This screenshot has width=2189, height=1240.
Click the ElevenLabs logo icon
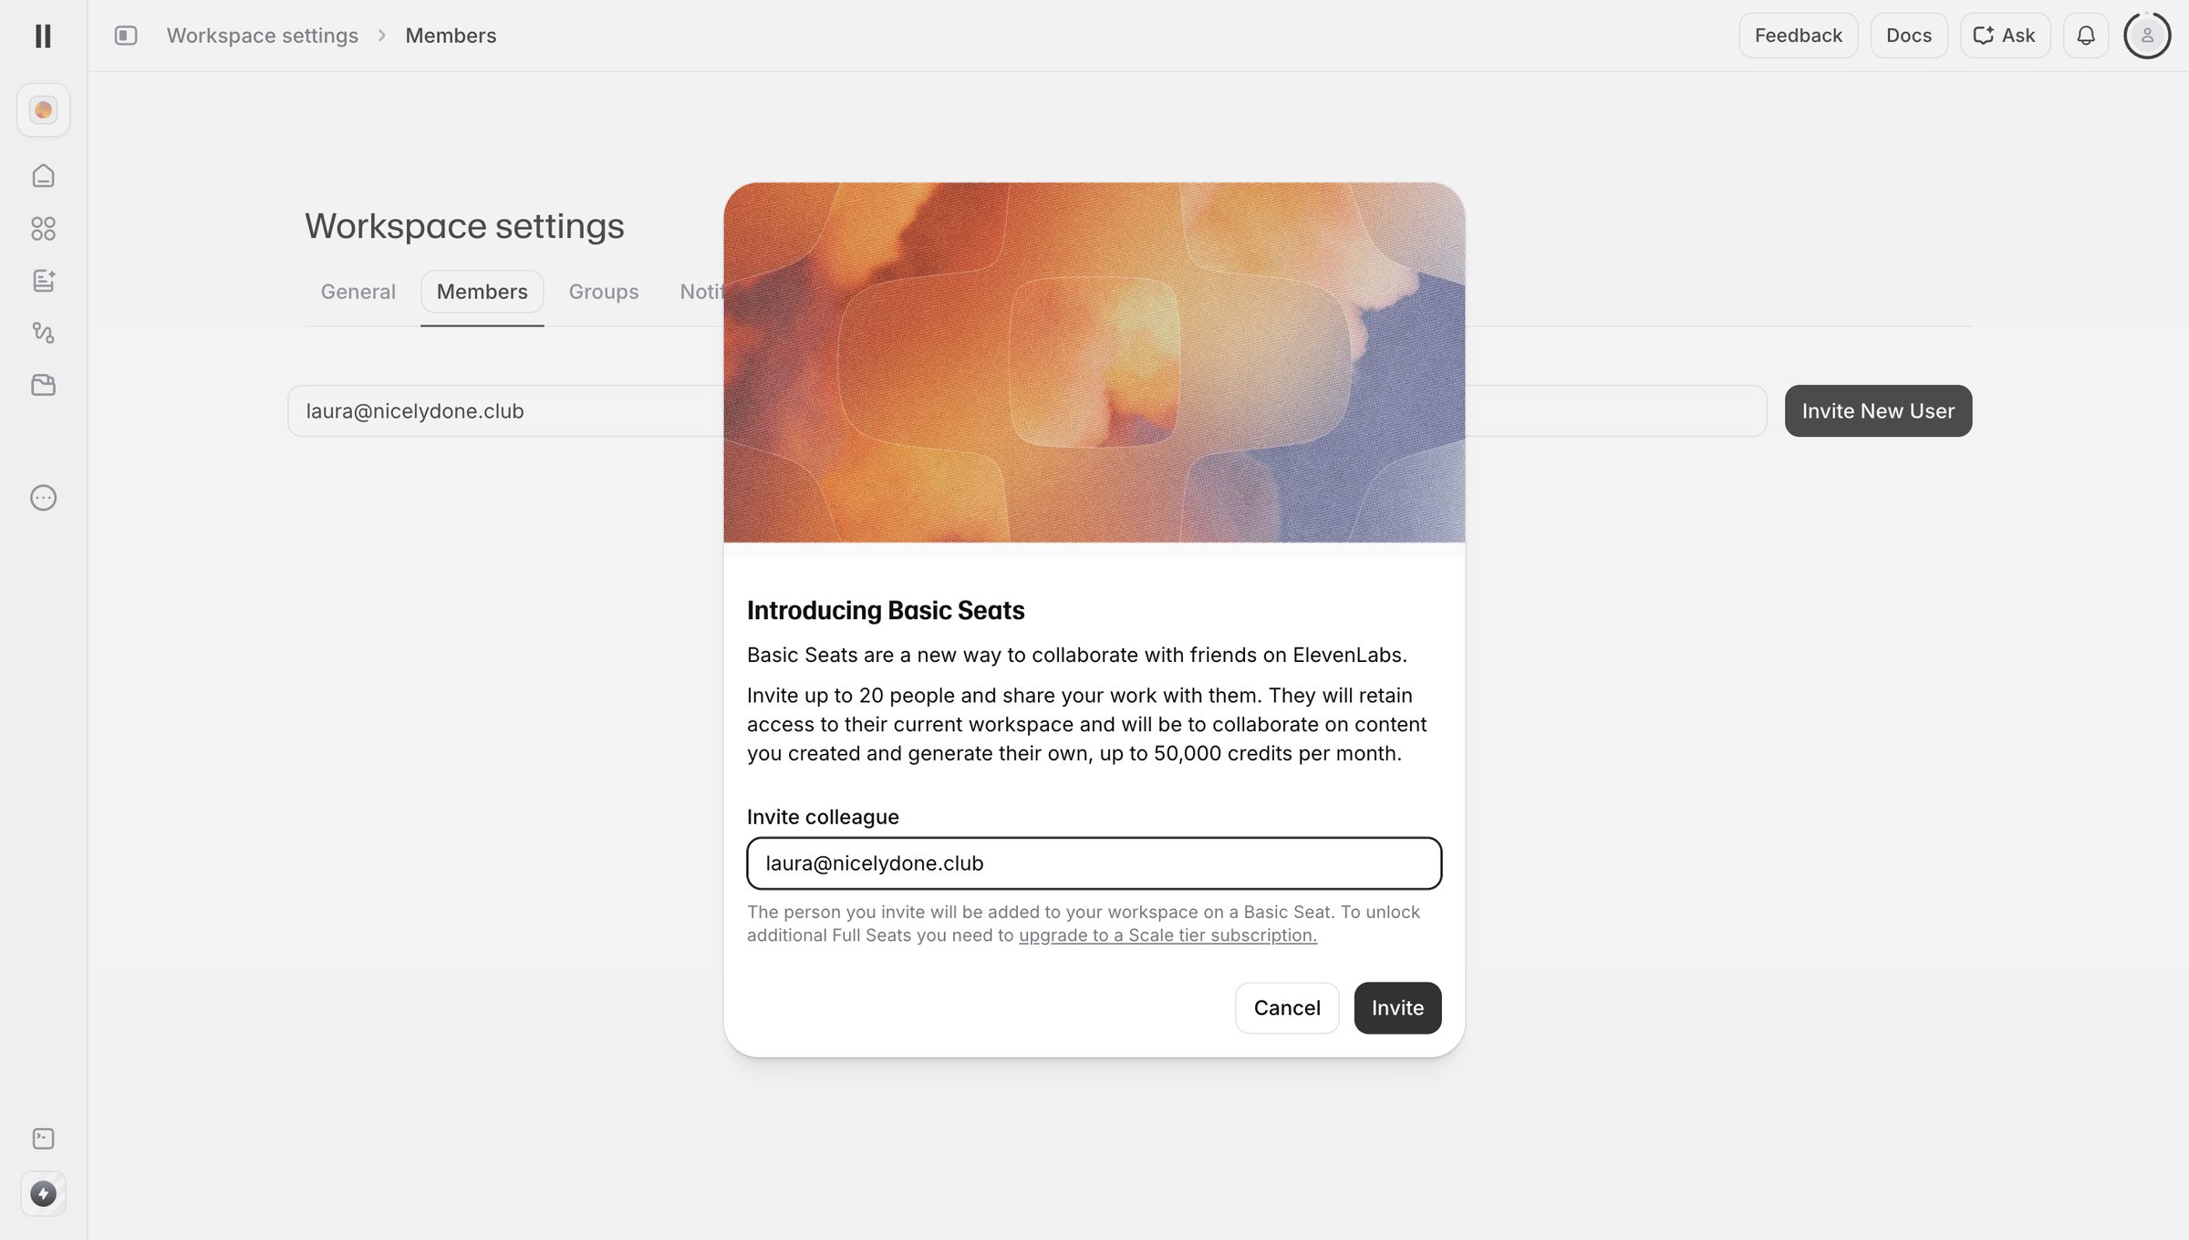click(x=43, y=36)
